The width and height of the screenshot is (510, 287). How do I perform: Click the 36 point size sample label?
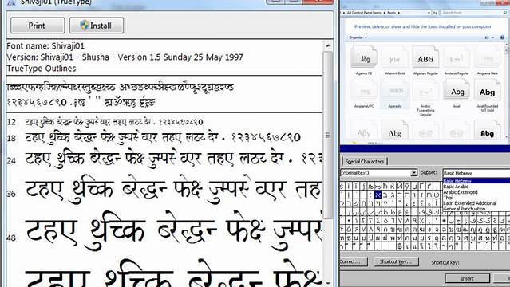tap(11, 194)
